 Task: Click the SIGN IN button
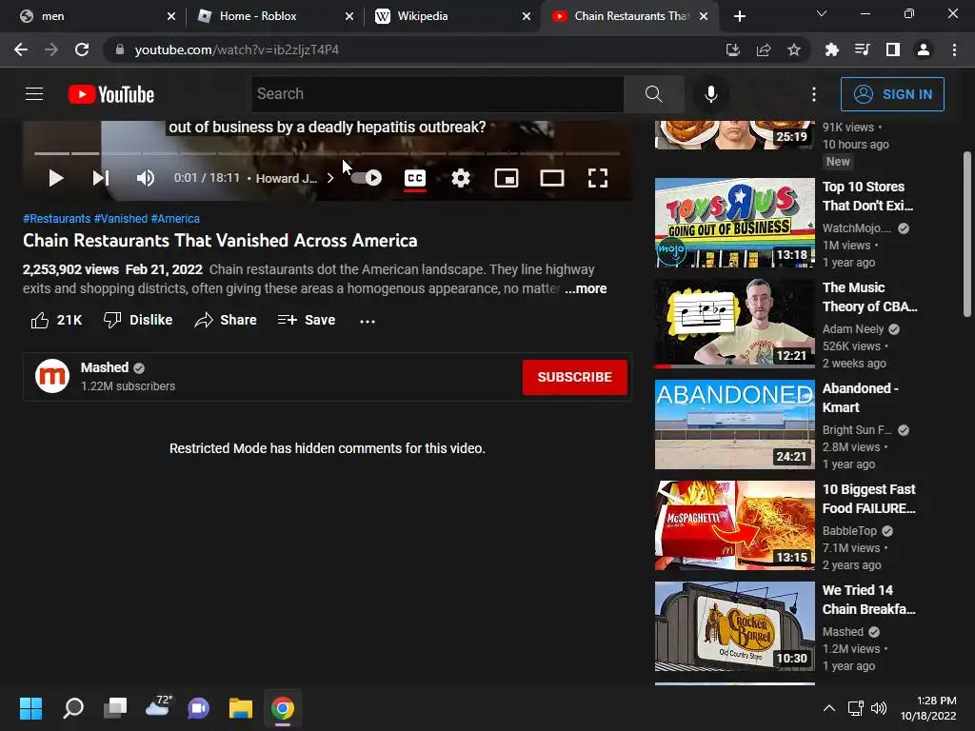892,94
